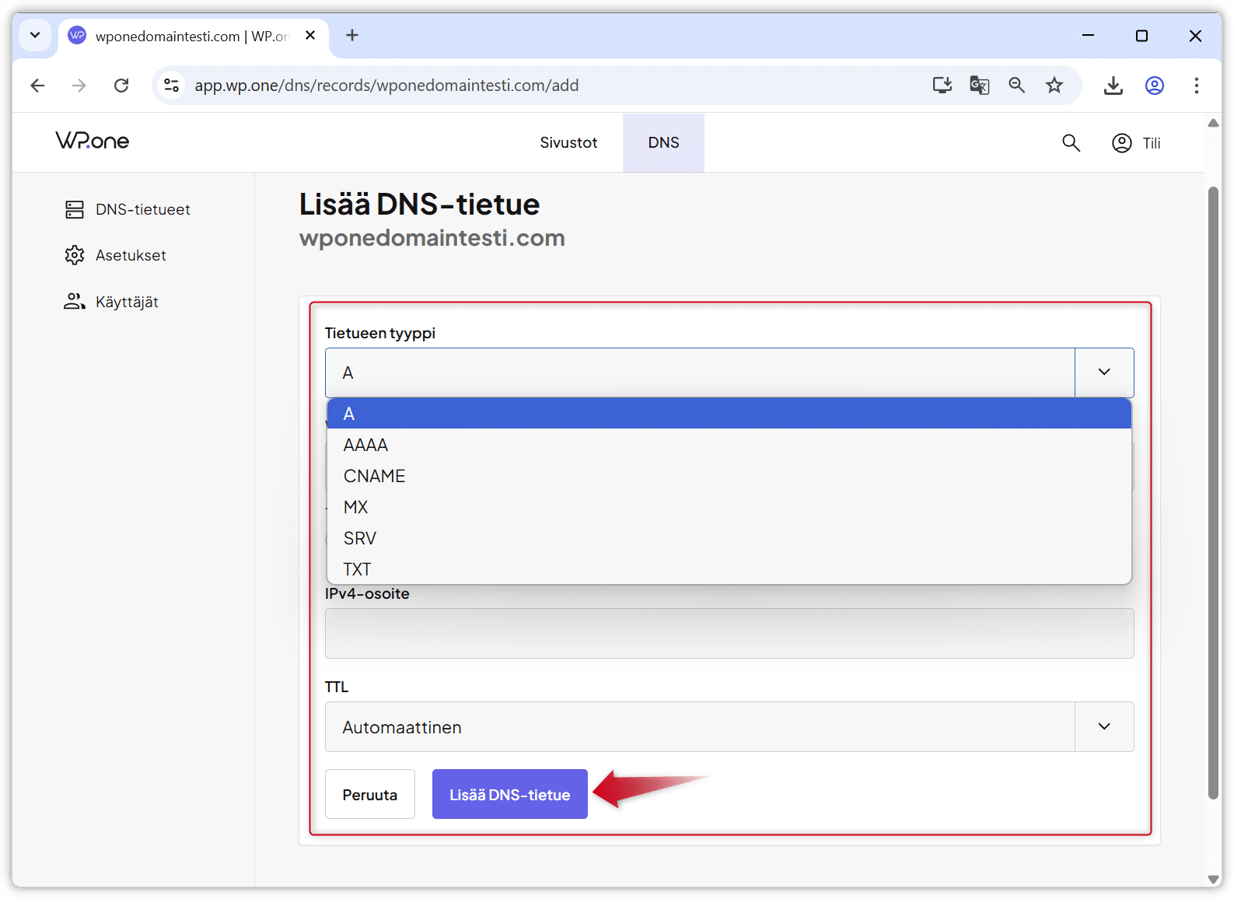
Task: Open Käyttäjät users in sidebar
Action: (75, 302)
